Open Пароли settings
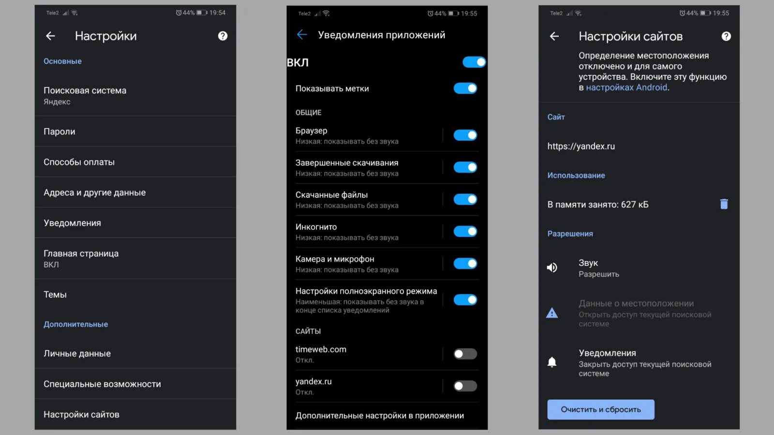774x435 pixels. [135, 131]
